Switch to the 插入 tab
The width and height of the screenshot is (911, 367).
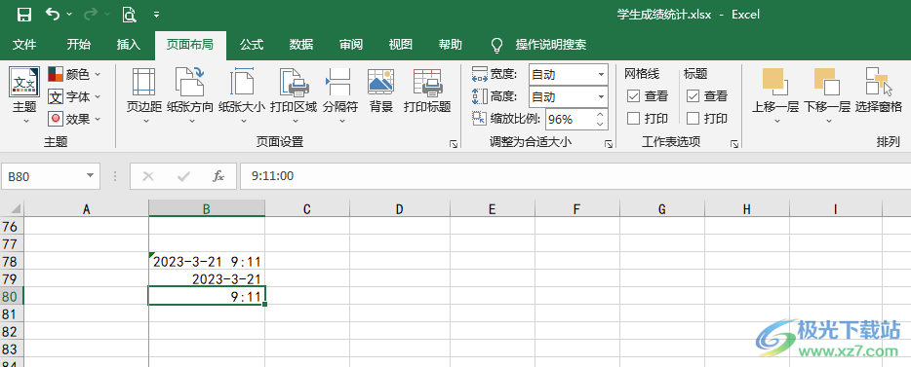tap(129, 45)
